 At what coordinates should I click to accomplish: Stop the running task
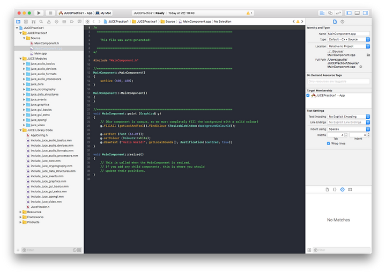coord(50,13)
